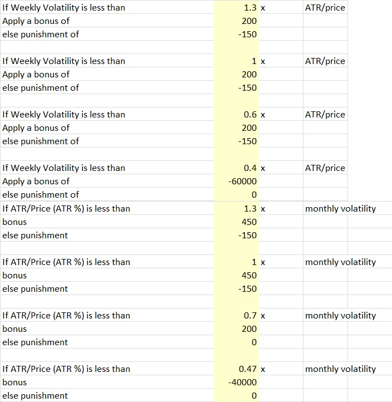Click the -60000 bonus value cell

(236, 182)
